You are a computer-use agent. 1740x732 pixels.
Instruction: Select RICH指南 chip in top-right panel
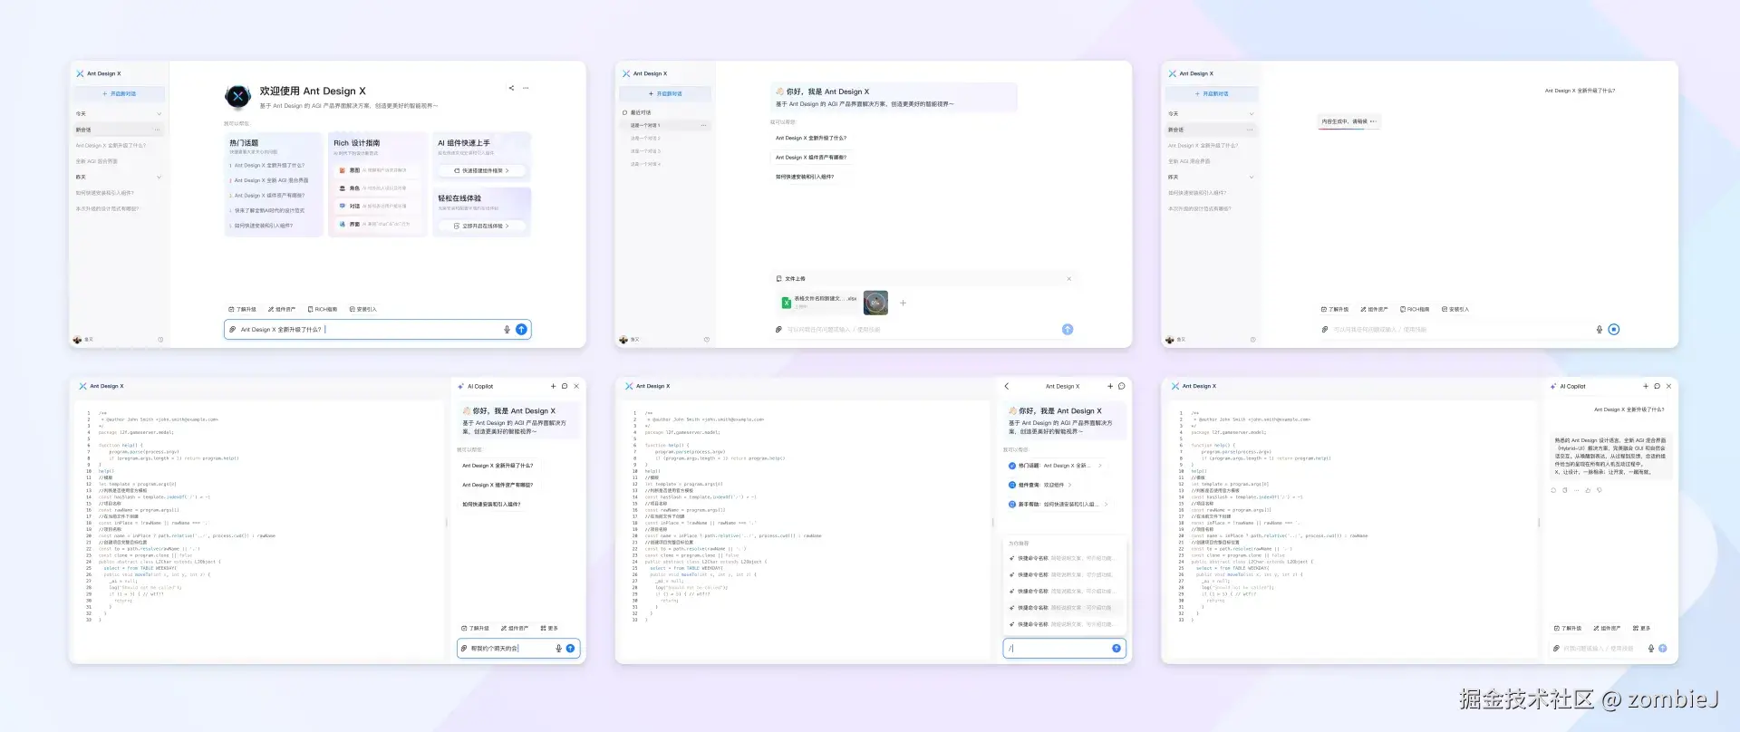pyautogui.click(x=1415, y=309)
